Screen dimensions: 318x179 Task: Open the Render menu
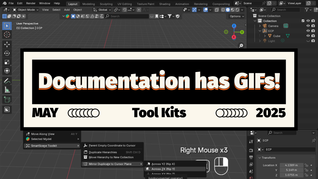click(x=31, y=3)
